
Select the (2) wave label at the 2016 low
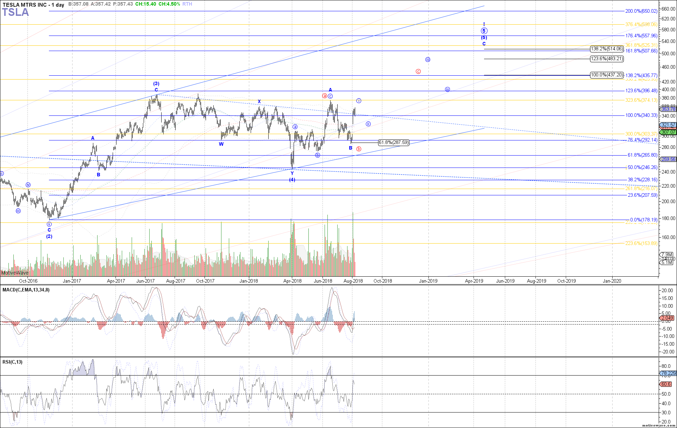click(x=49, y=237)
